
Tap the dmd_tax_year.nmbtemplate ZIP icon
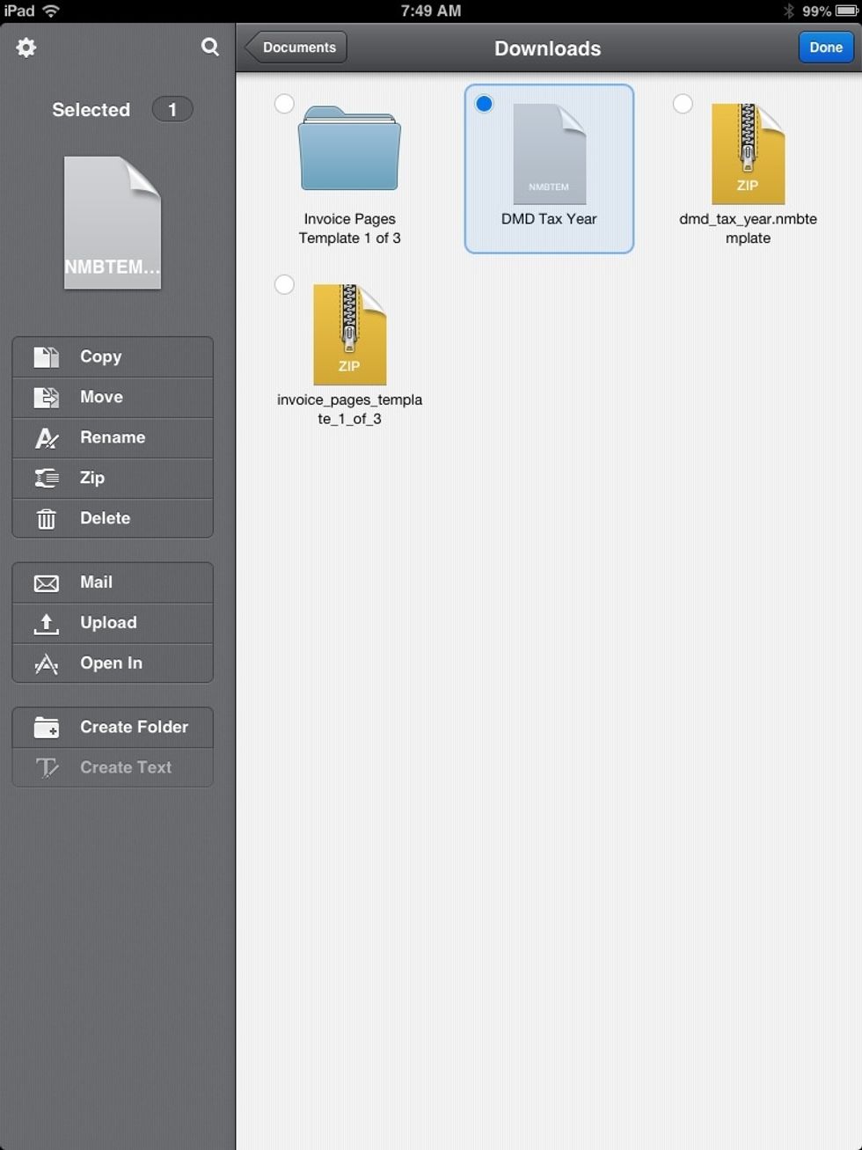pos(748,154)
